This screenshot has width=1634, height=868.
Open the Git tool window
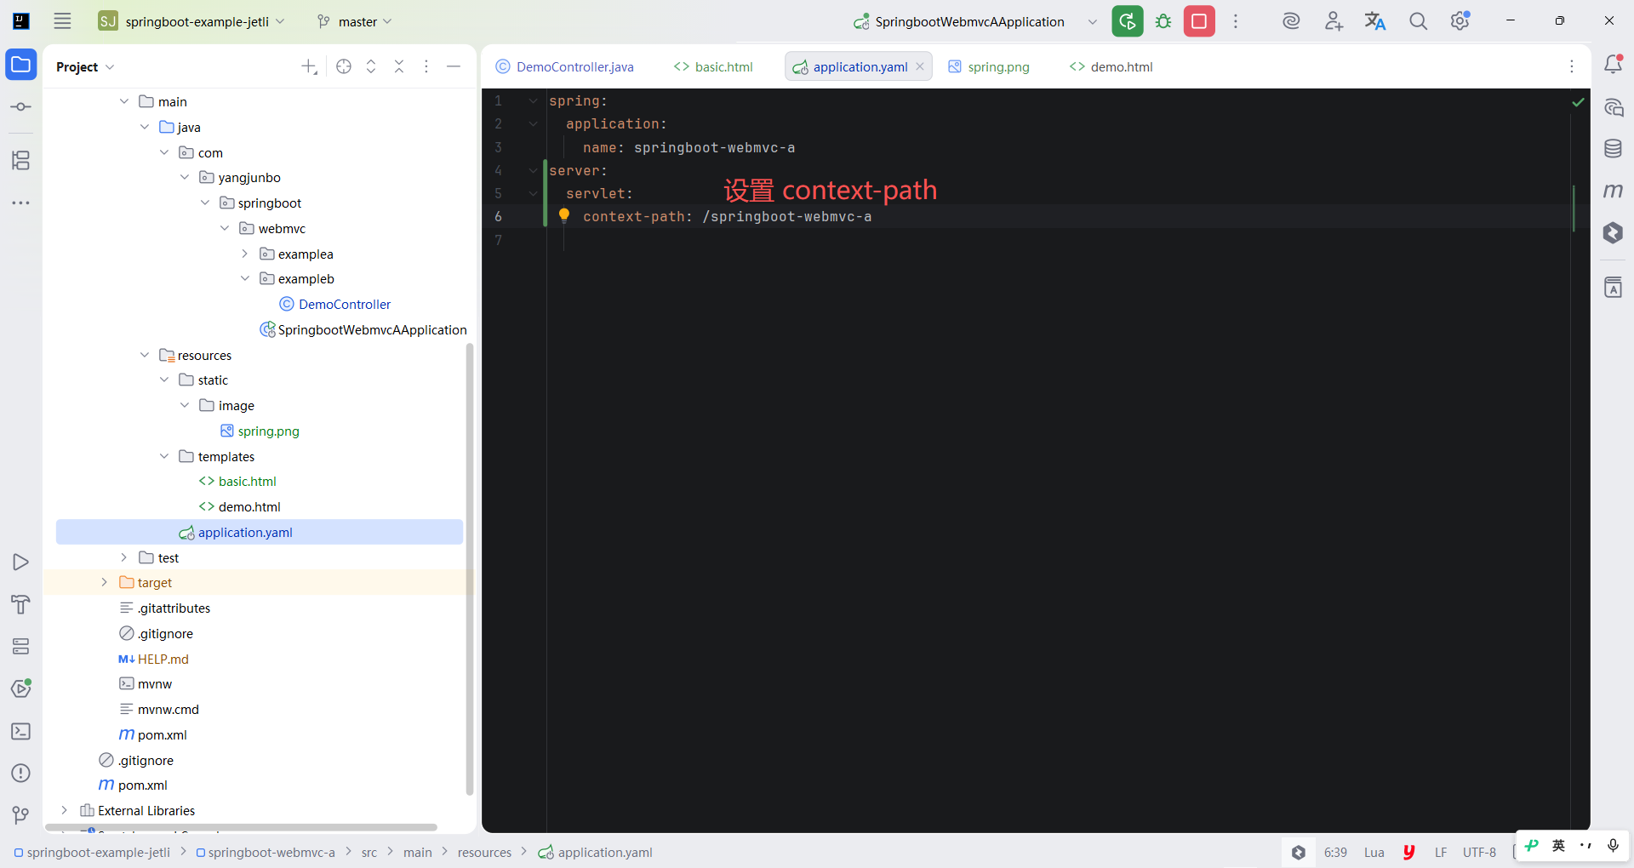click(21, 815)
